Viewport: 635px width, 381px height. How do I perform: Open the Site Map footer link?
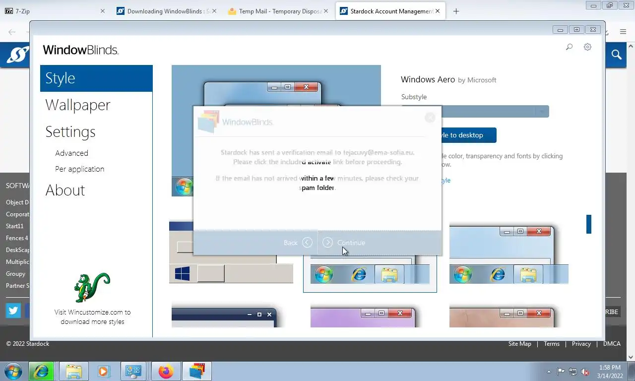(x=519, y=344)
